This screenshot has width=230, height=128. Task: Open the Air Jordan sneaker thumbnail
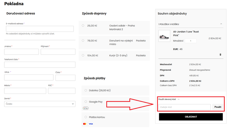click(x=164, y=36)
